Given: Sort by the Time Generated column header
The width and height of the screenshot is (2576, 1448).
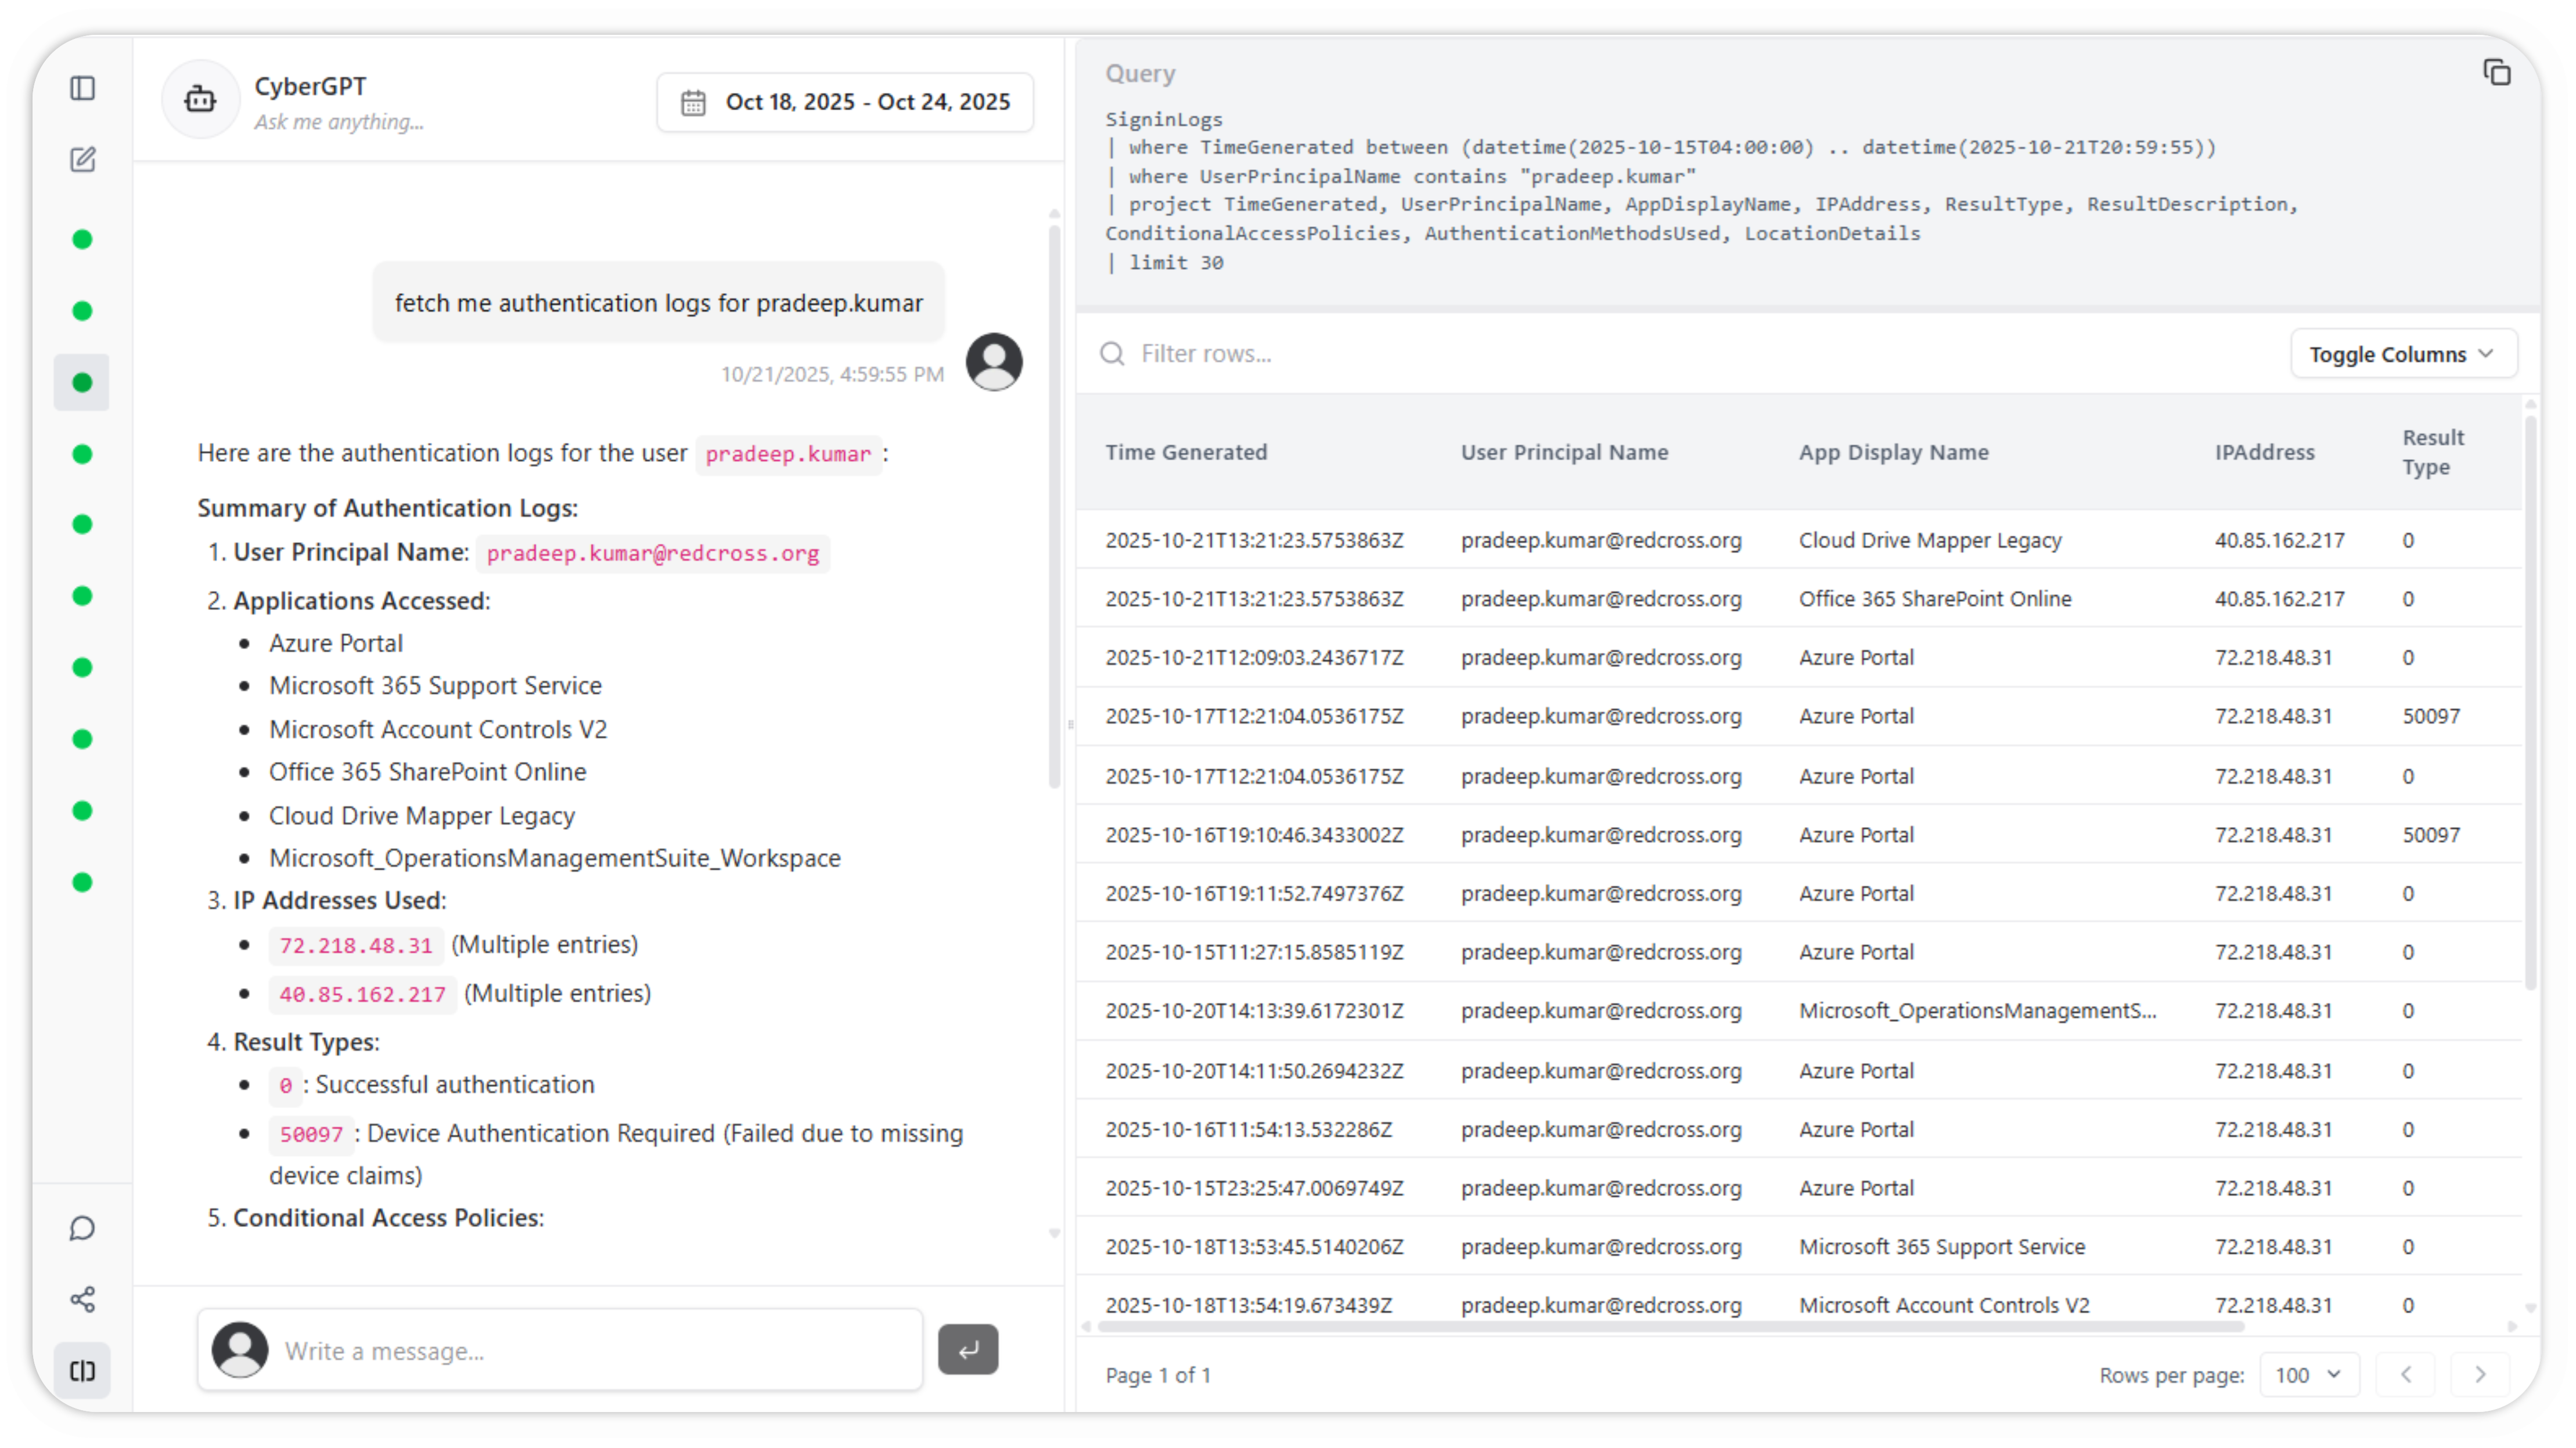Looking at the screenshot, I should (1186, 453).
